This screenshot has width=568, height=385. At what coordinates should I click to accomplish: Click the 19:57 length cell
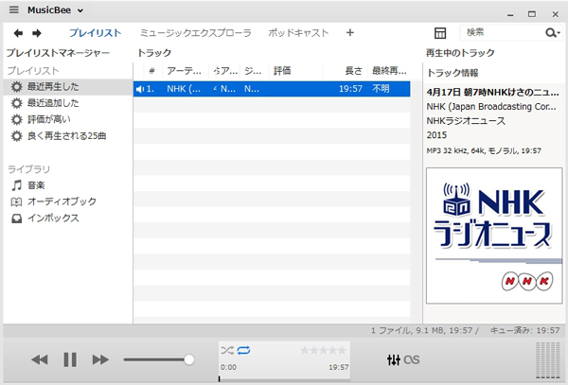tap(350, 89)
